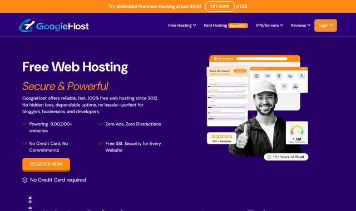Click the Database usage bar
This screenshot has height=211, width=356.
coord(227,119)
